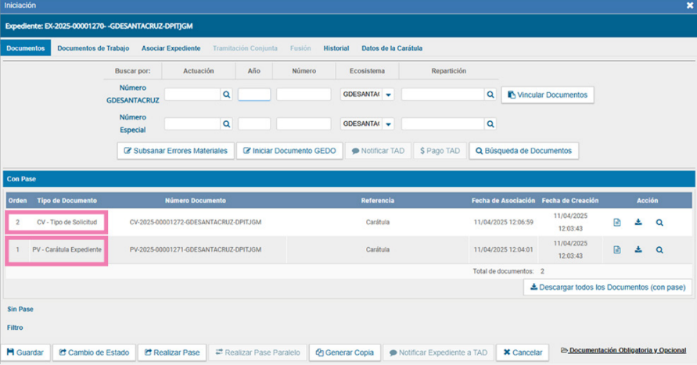Click magnifier icon in the PV-2025-00001271 row
The width and height of the screenshot is (697, 365).
point(659,250)
